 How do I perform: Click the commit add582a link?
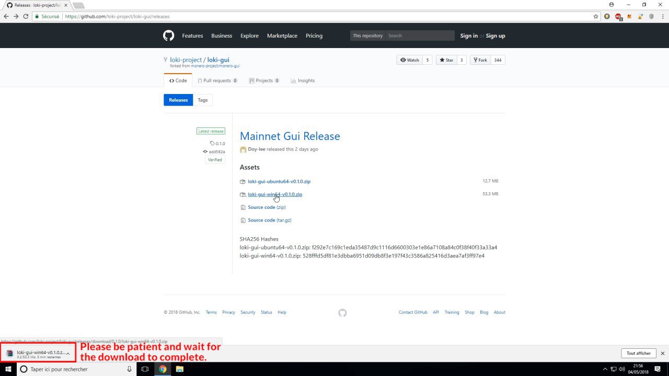coord(214,152)
